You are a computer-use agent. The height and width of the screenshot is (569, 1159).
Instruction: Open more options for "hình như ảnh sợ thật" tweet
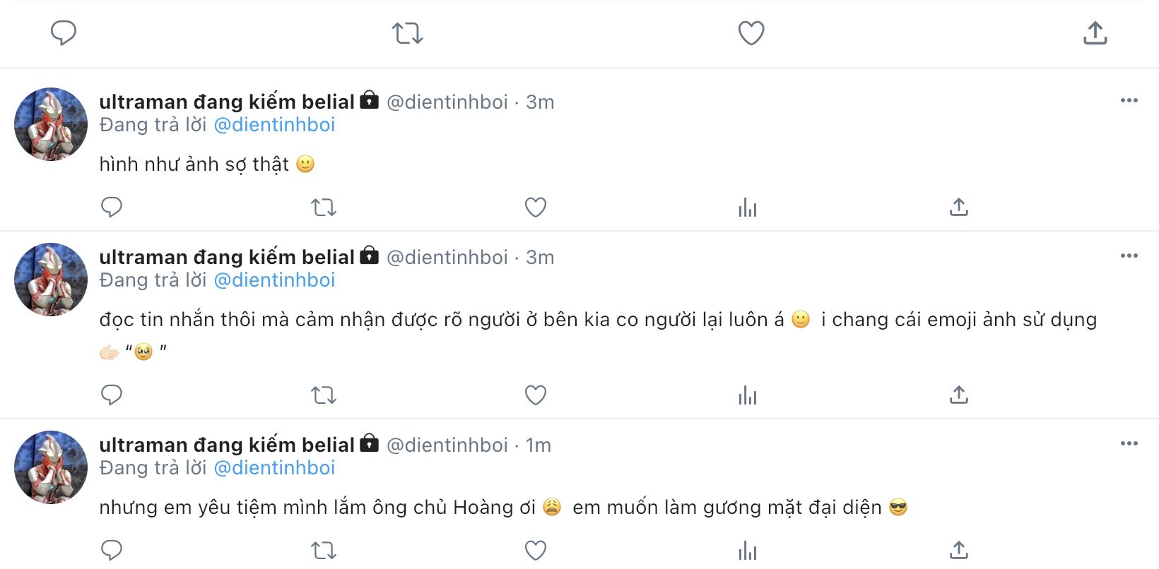pyautogui.click(x=1129, y=101)
